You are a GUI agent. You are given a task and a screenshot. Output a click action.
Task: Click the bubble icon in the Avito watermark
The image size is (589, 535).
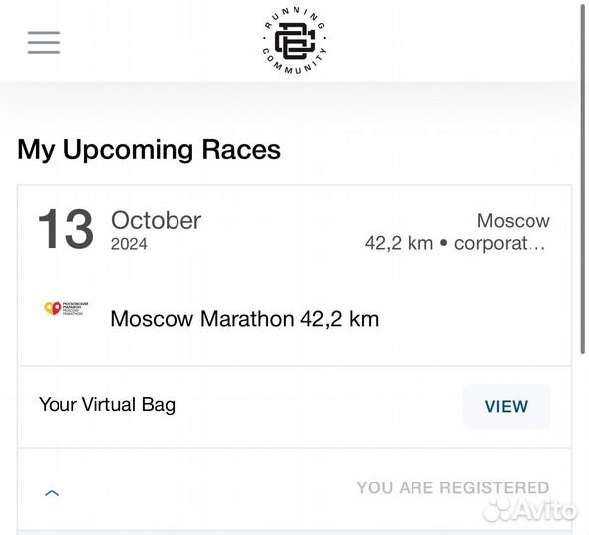[498, 510]
